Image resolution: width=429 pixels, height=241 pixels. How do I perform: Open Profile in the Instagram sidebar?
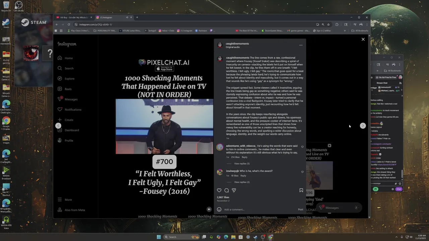65,141
